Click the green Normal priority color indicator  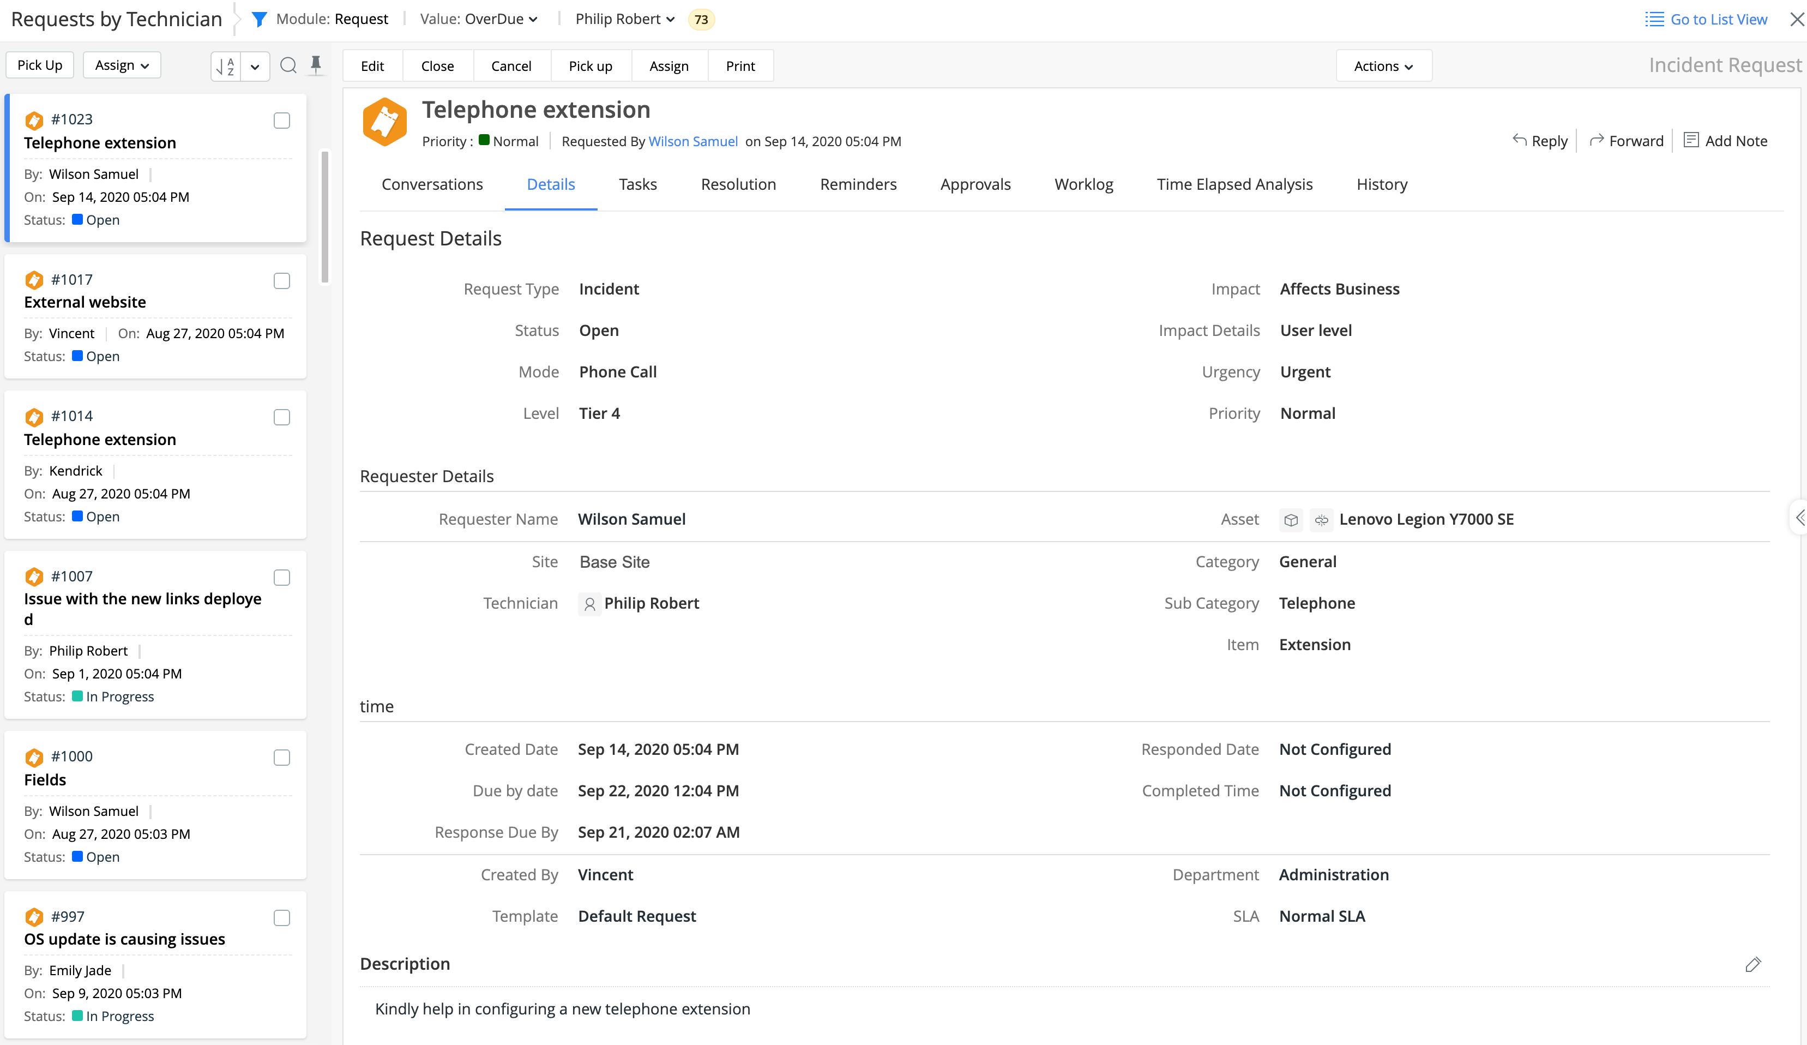484,140
